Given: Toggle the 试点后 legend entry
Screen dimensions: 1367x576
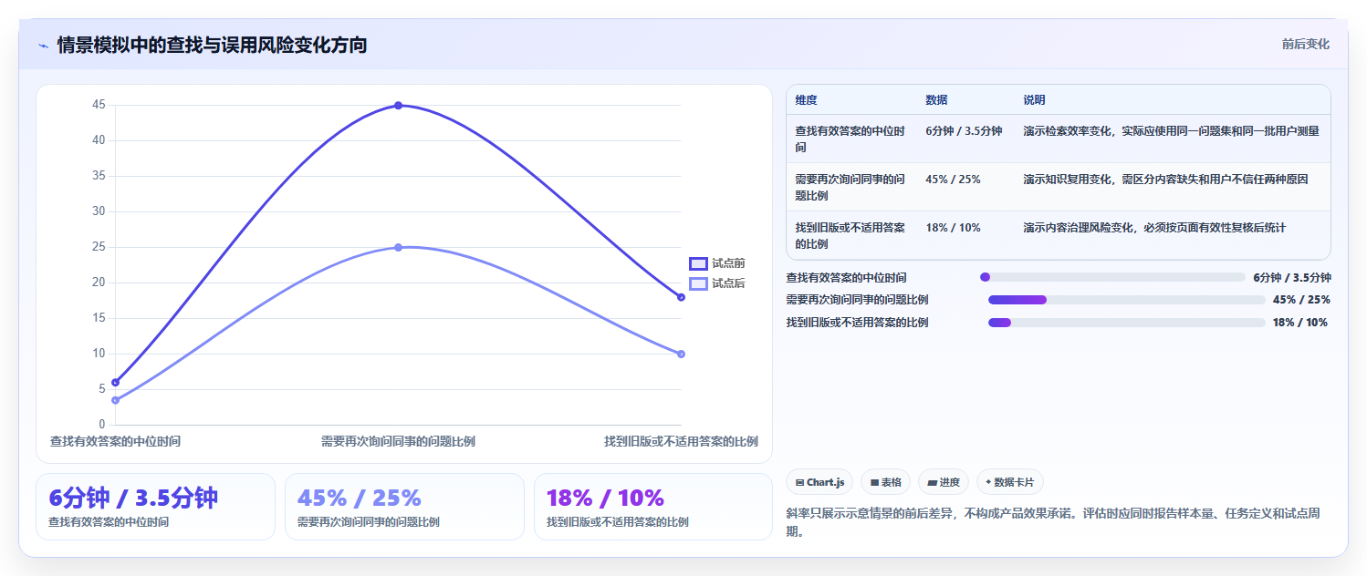Looking at the screenshot, I should pos(717,283).
